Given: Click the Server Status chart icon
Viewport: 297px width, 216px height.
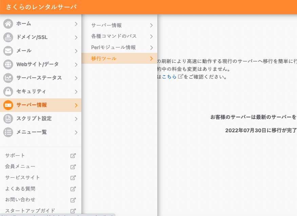Looking at the screenshot, I should [x=8, y=78].
